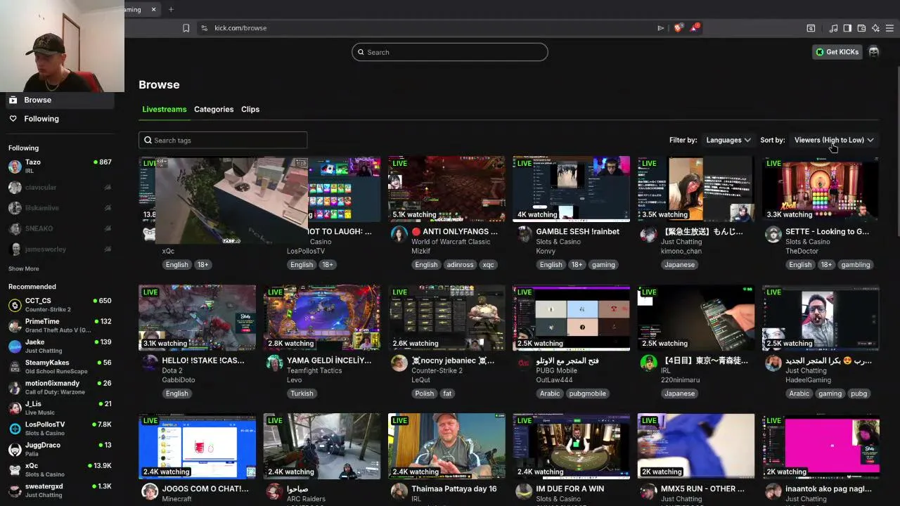Viewport: 900px width, 506px height.
Task: Click the Search tags input field
Action: (x=223, y=140)
